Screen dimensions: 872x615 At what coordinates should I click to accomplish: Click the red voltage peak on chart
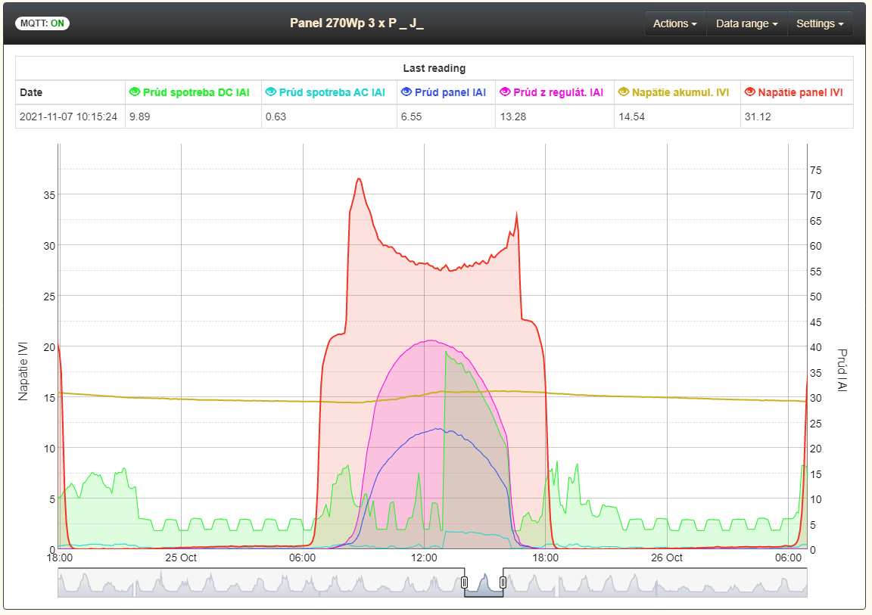click(359, 179)
